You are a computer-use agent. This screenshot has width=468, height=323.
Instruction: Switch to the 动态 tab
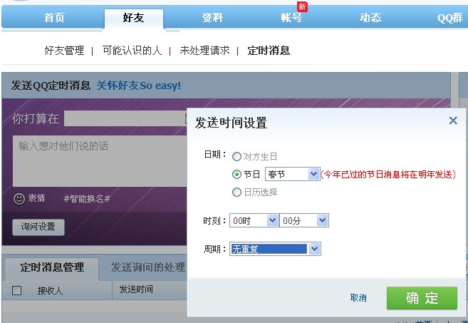click(370, 18)
